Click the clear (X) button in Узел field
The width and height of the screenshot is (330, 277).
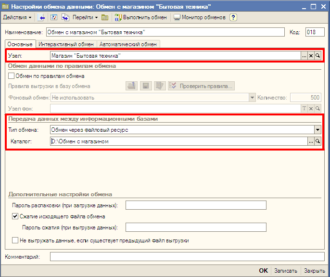click(x=311, y=56)
